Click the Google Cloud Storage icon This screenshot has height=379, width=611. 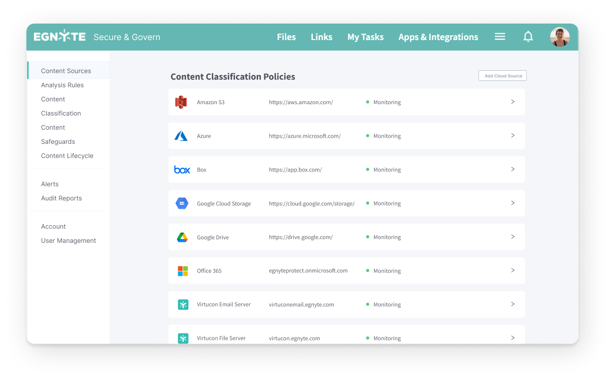tap(182, 204)
